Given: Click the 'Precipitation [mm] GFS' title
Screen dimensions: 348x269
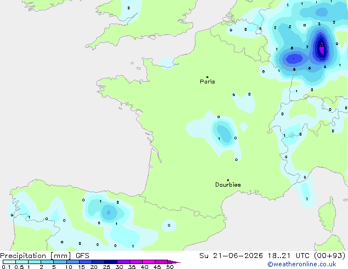Looking at the screenshot, I should (44, 256).
